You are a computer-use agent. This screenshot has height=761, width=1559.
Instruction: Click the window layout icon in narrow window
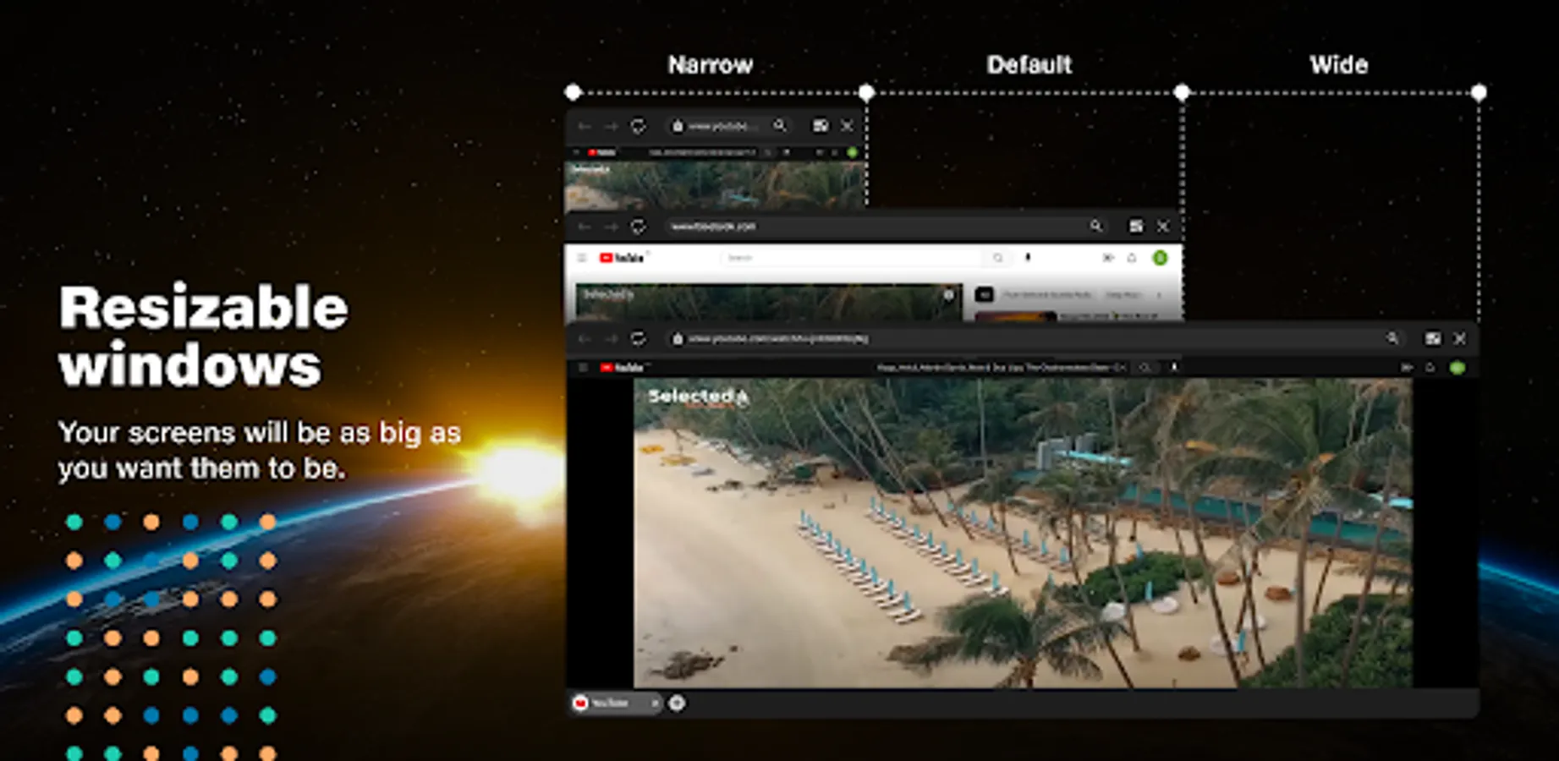[x=820, y=126]
